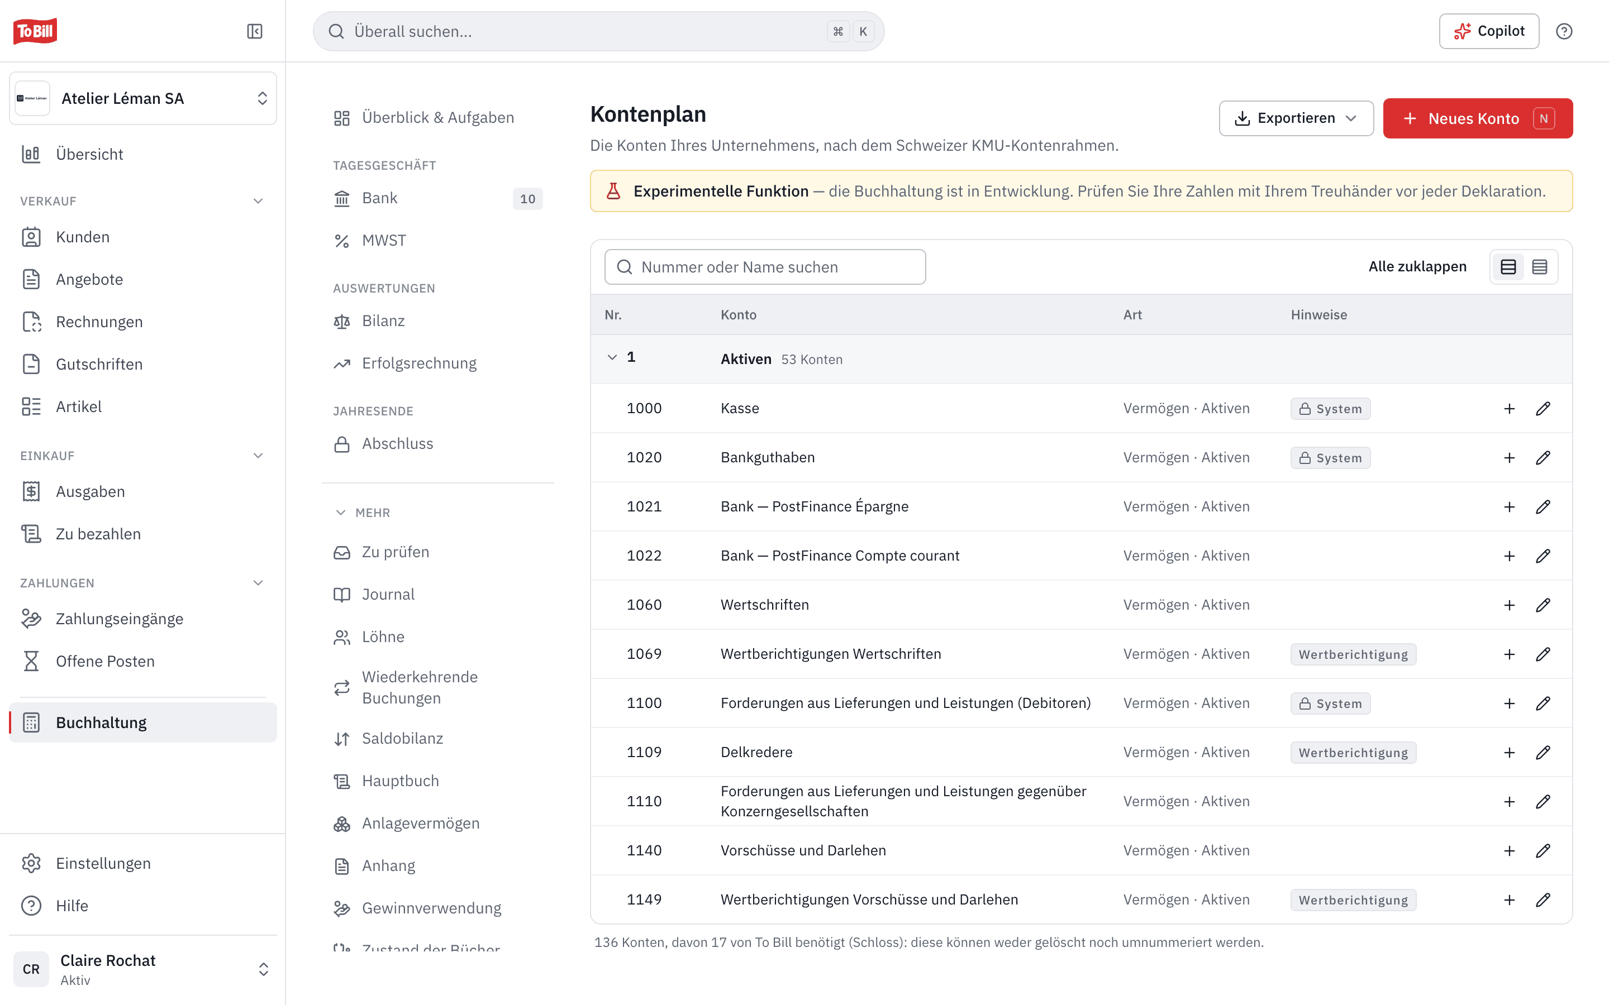
Task: Open Überblick & Aufgaben
Action: coord(438,118)
